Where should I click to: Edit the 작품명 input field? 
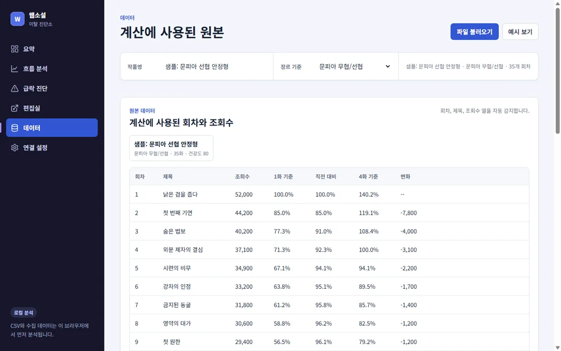(215, 66)
